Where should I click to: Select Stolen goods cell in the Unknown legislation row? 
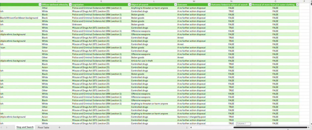coord(154,24)
